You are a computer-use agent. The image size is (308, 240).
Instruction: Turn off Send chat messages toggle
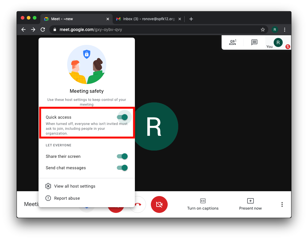(123, 168)
